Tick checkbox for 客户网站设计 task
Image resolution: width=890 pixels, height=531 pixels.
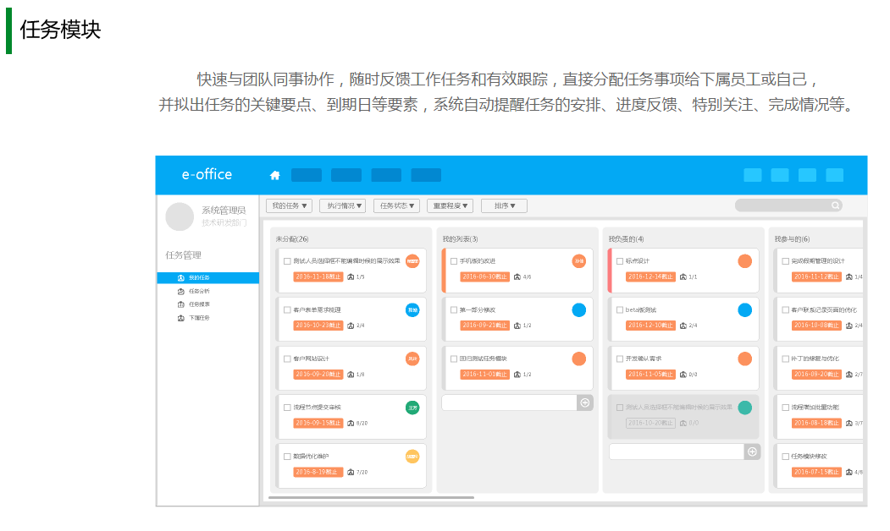point(287,359)
